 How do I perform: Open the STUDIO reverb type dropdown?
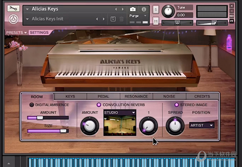(x=120, y=113)
